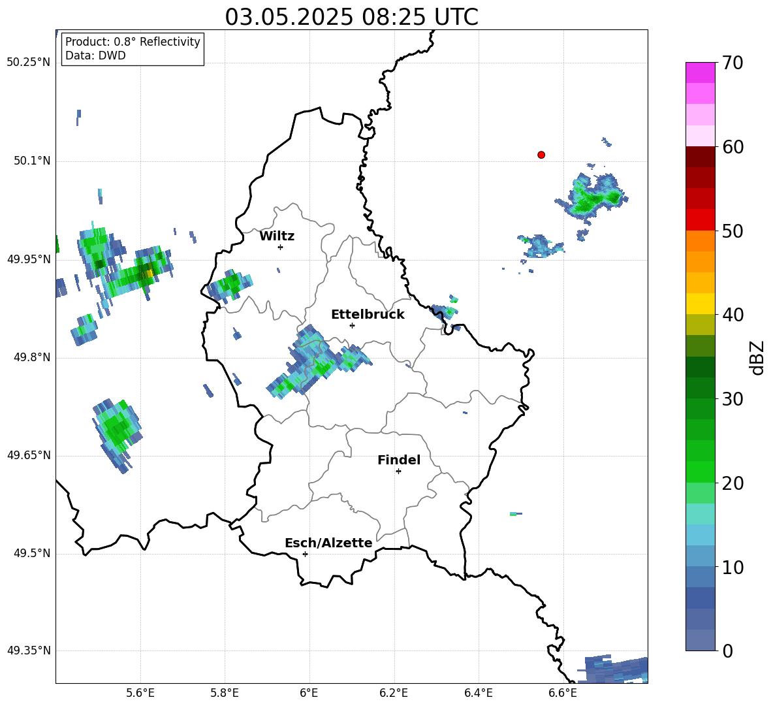Pick the dark red swatch just below 60
The image size is (773, 706).
tap(700, 157)
